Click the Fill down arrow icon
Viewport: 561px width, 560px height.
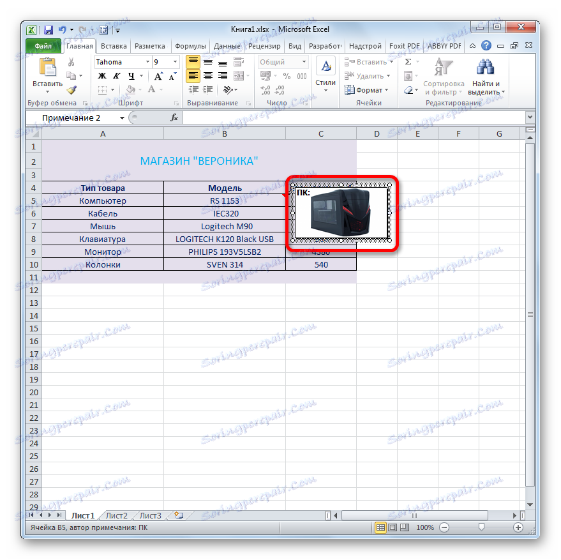[x=408, y=76]
